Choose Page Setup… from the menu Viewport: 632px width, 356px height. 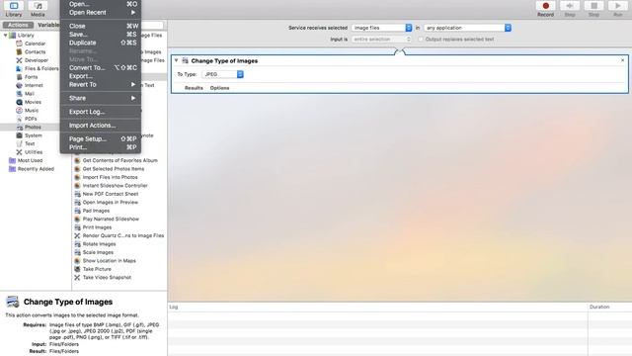pyautogui.click(x=101, y=138)
